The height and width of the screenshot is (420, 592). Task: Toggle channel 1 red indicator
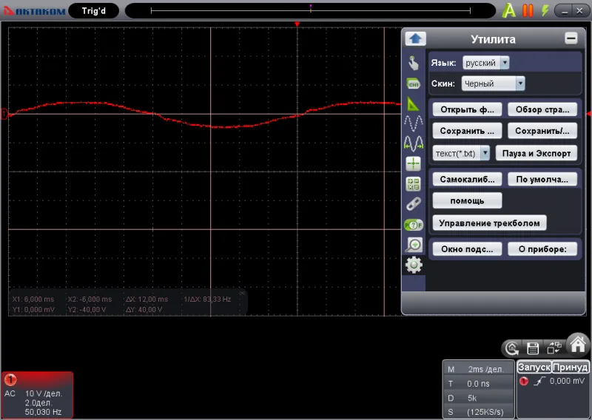coord(10,379)
